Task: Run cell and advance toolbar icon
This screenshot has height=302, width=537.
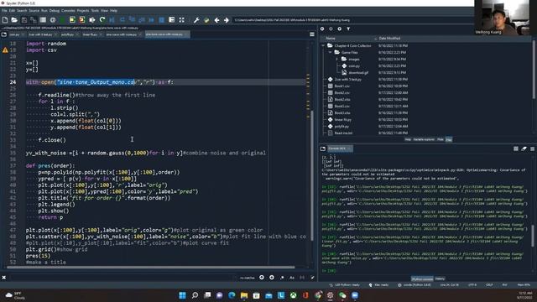Action: click(x=82, y=20)
